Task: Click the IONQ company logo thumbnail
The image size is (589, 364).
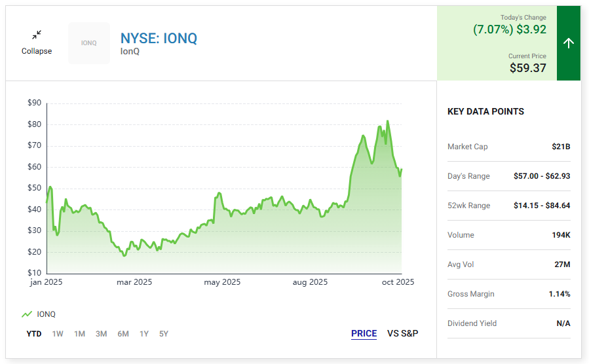Action: pos(89,43)
